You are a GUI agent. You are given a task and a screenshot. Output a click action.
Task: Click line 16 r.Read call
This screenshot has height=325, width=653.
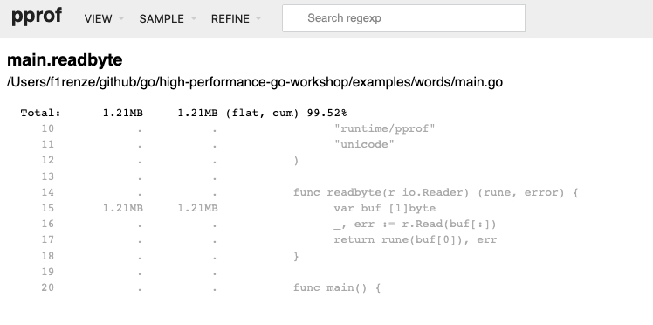point(415,224)
